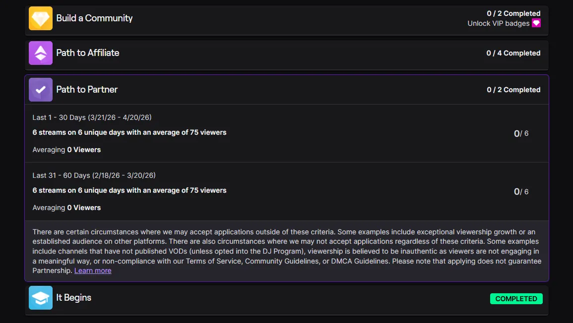Select the Last 1 - 30 Days label
This screenshot has width=573, height=323.
92,117
